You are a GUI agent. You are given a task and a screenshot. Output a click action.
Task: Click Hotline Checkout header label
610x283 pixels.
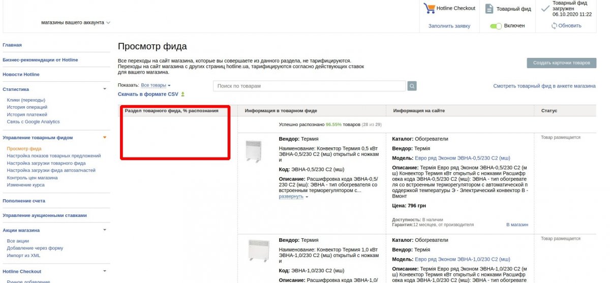coord(456,9)
